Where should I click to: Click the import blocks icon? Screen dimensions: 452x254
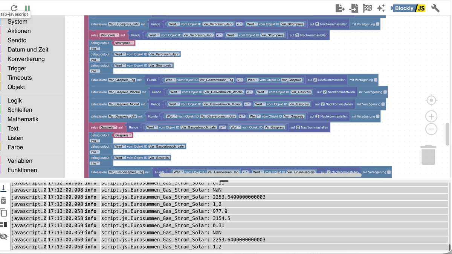(x=354, y=8)
